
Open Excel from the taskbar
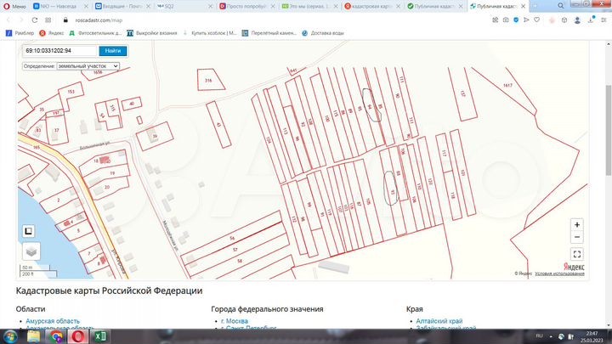coord(100,336)
